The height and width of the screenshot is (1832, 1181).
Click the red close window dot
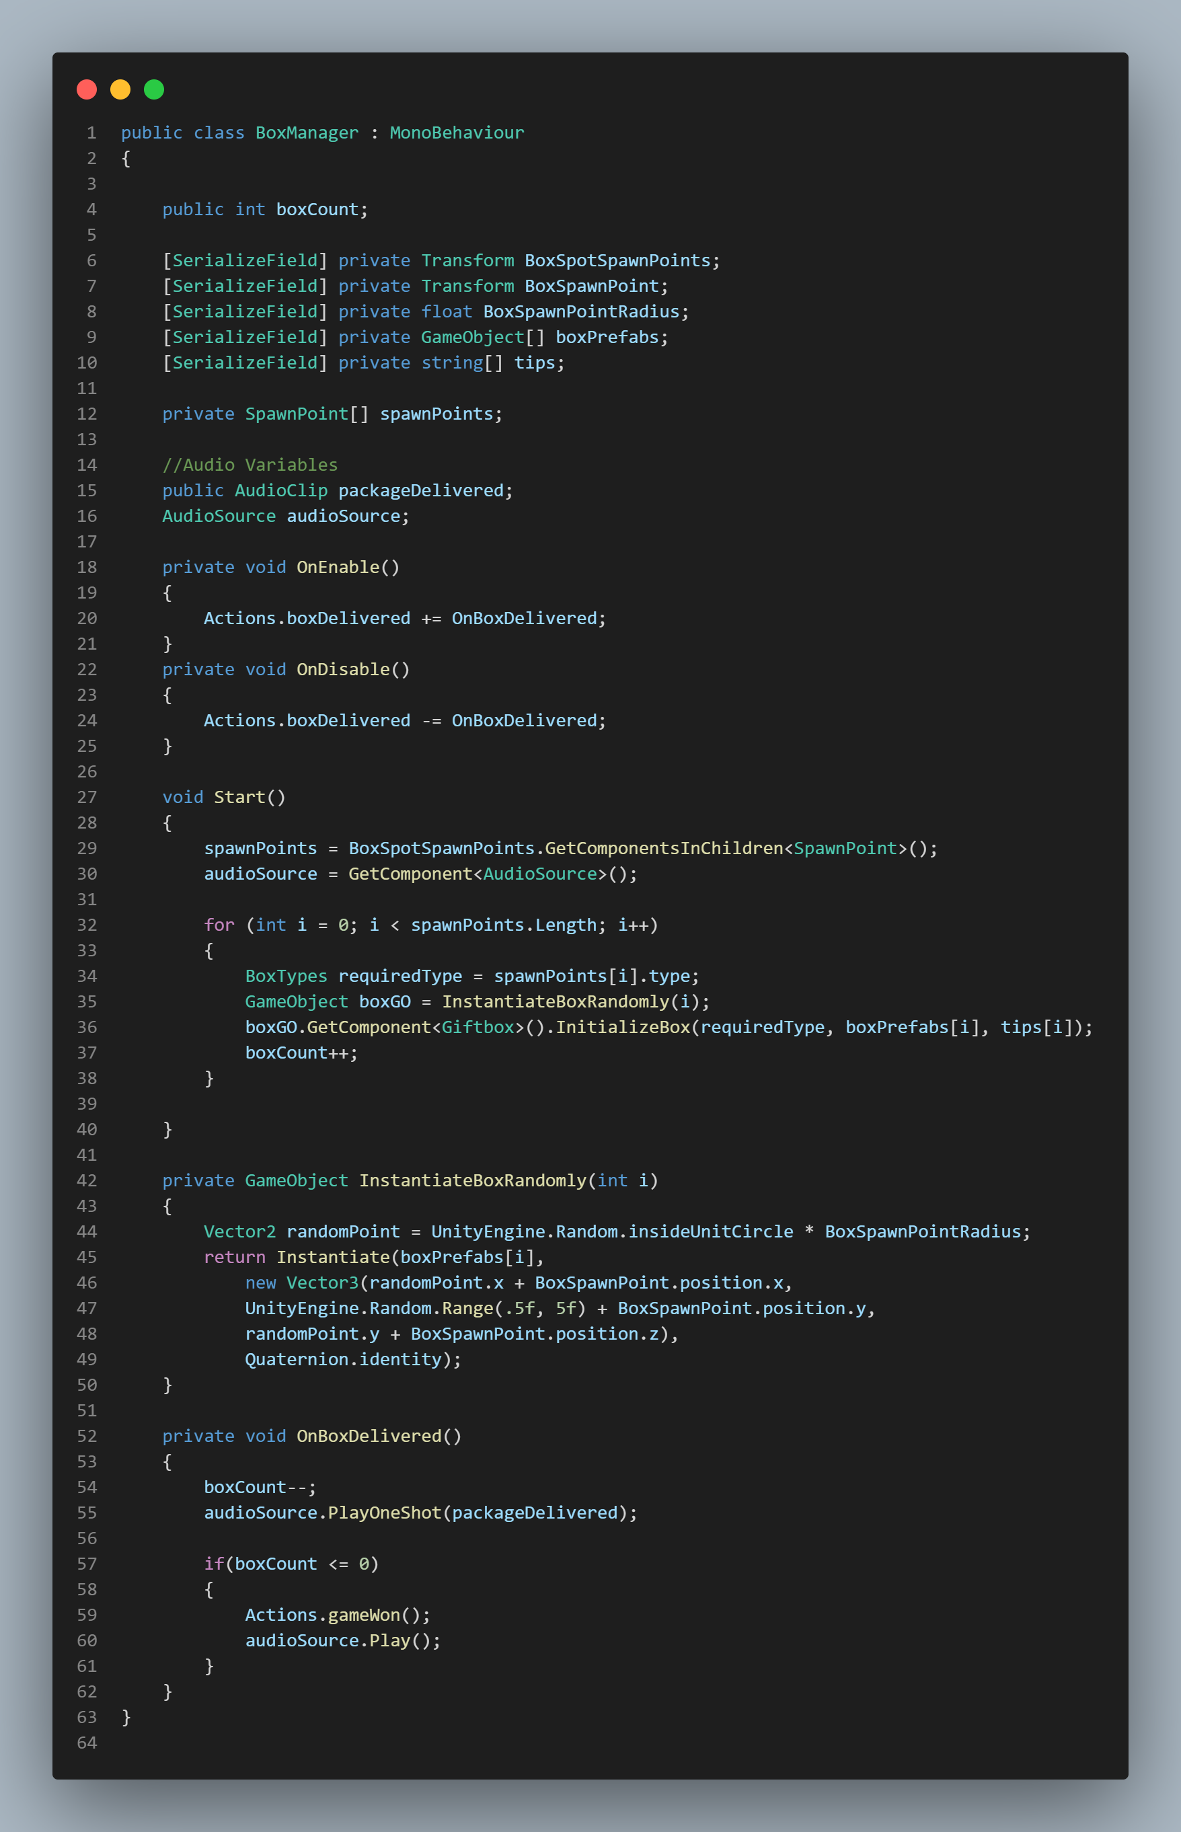coord(87,89)
